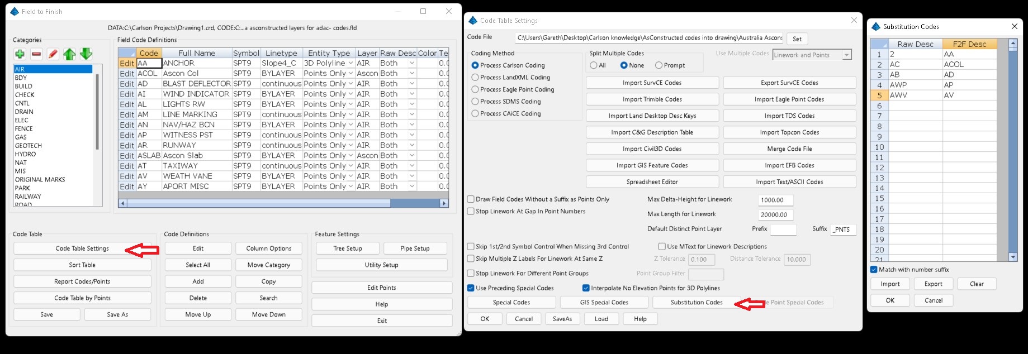Enable Draw Field Codes Without a Suffix checkbox
This screenshot has height=354, width=1028.
[x=471, y=199]
